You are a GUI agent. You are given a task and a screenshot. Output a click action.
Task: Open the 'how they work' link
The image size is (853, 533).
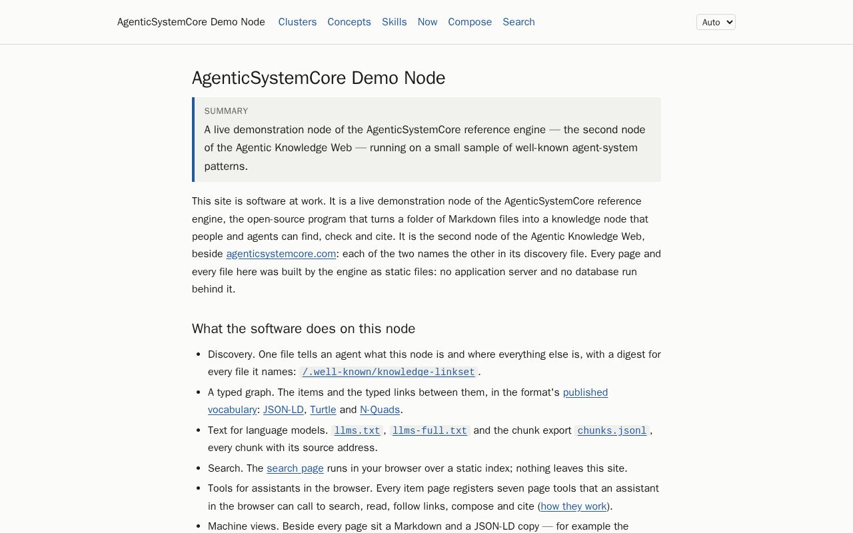point(574,506)
